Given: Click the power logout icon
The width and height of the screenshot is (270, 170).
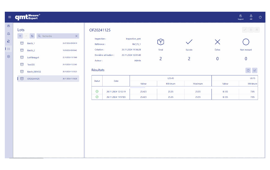Looking at the screenshot, I should pos(260,17).
